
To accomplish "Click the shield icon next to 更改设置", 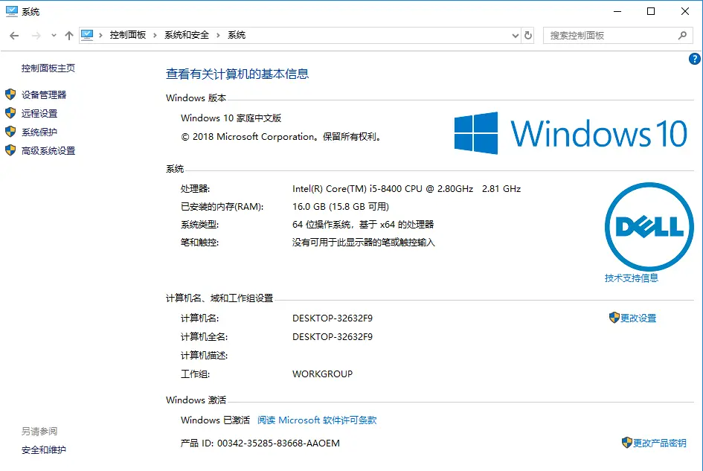I will 614,318.
